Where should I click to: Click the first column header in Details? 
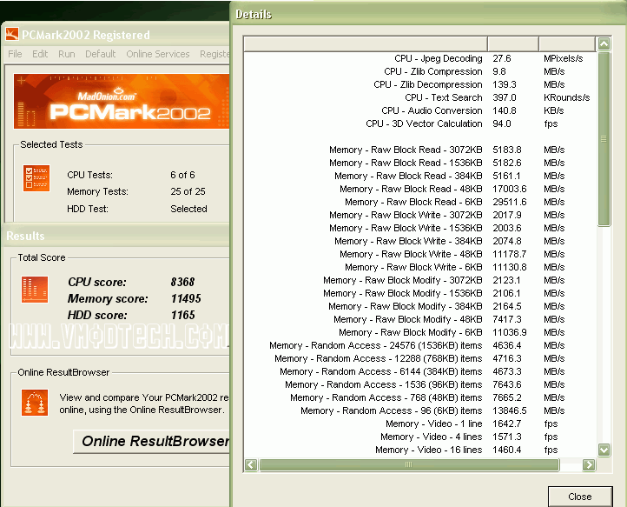(x=366, y=43)
